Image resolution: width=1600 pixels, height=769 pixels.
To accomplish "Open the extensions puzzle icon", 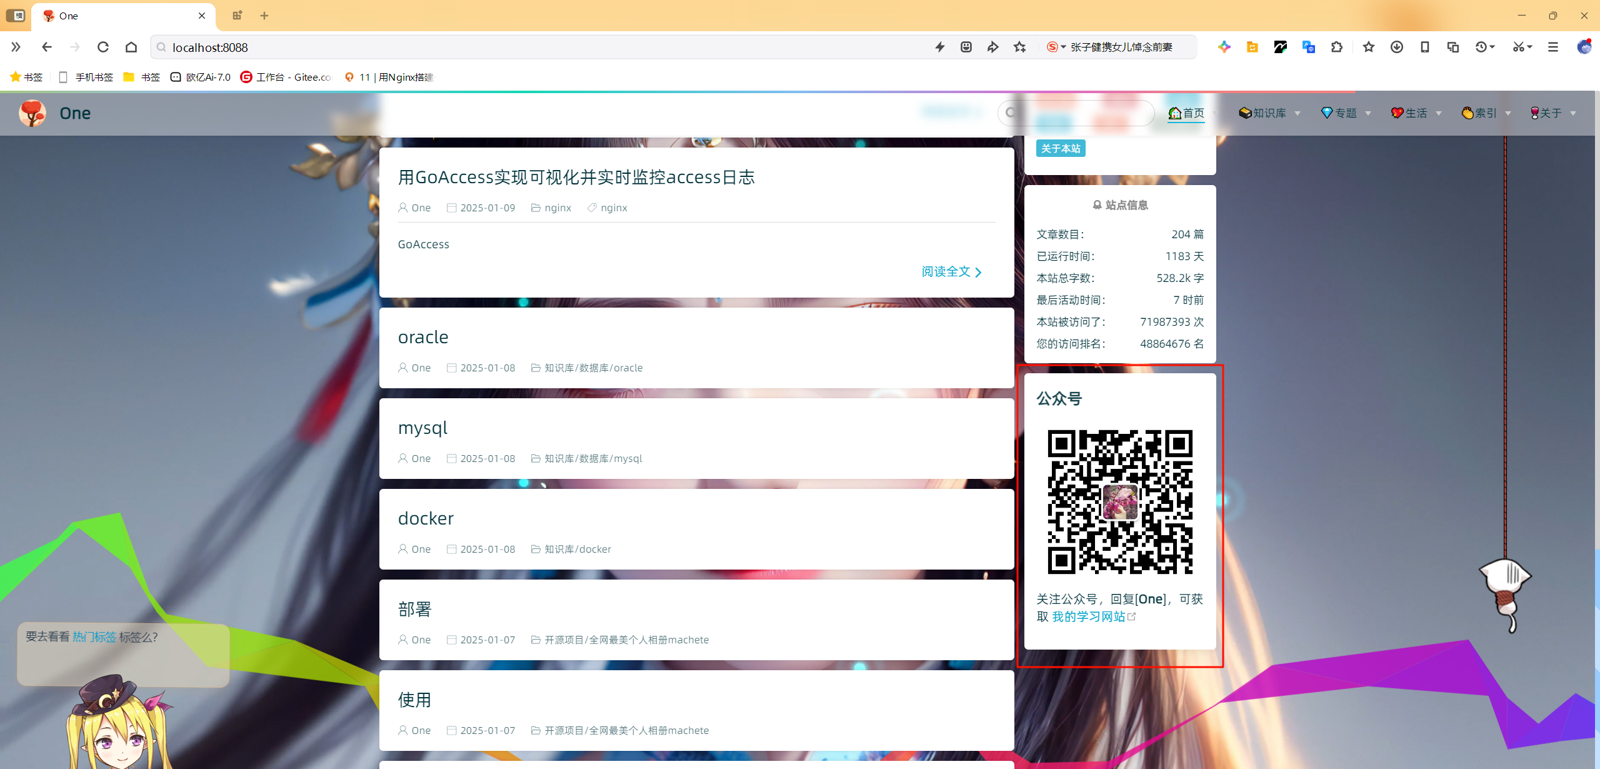I will [x=1337, y=47].
